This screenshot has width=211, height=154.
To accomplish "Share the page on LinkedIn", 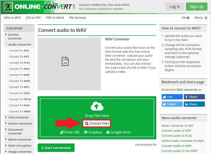I will [x=194, y=104].
